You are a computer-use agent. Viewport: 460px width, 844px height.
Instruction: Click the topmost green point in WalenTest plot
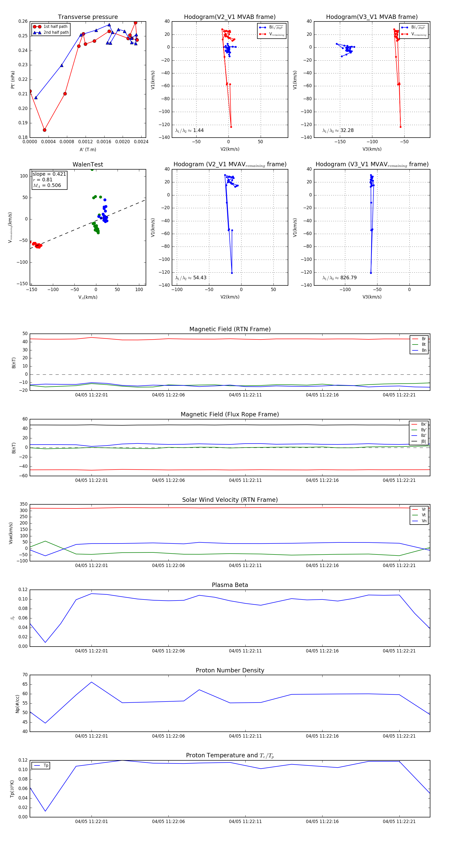point(92,169)
